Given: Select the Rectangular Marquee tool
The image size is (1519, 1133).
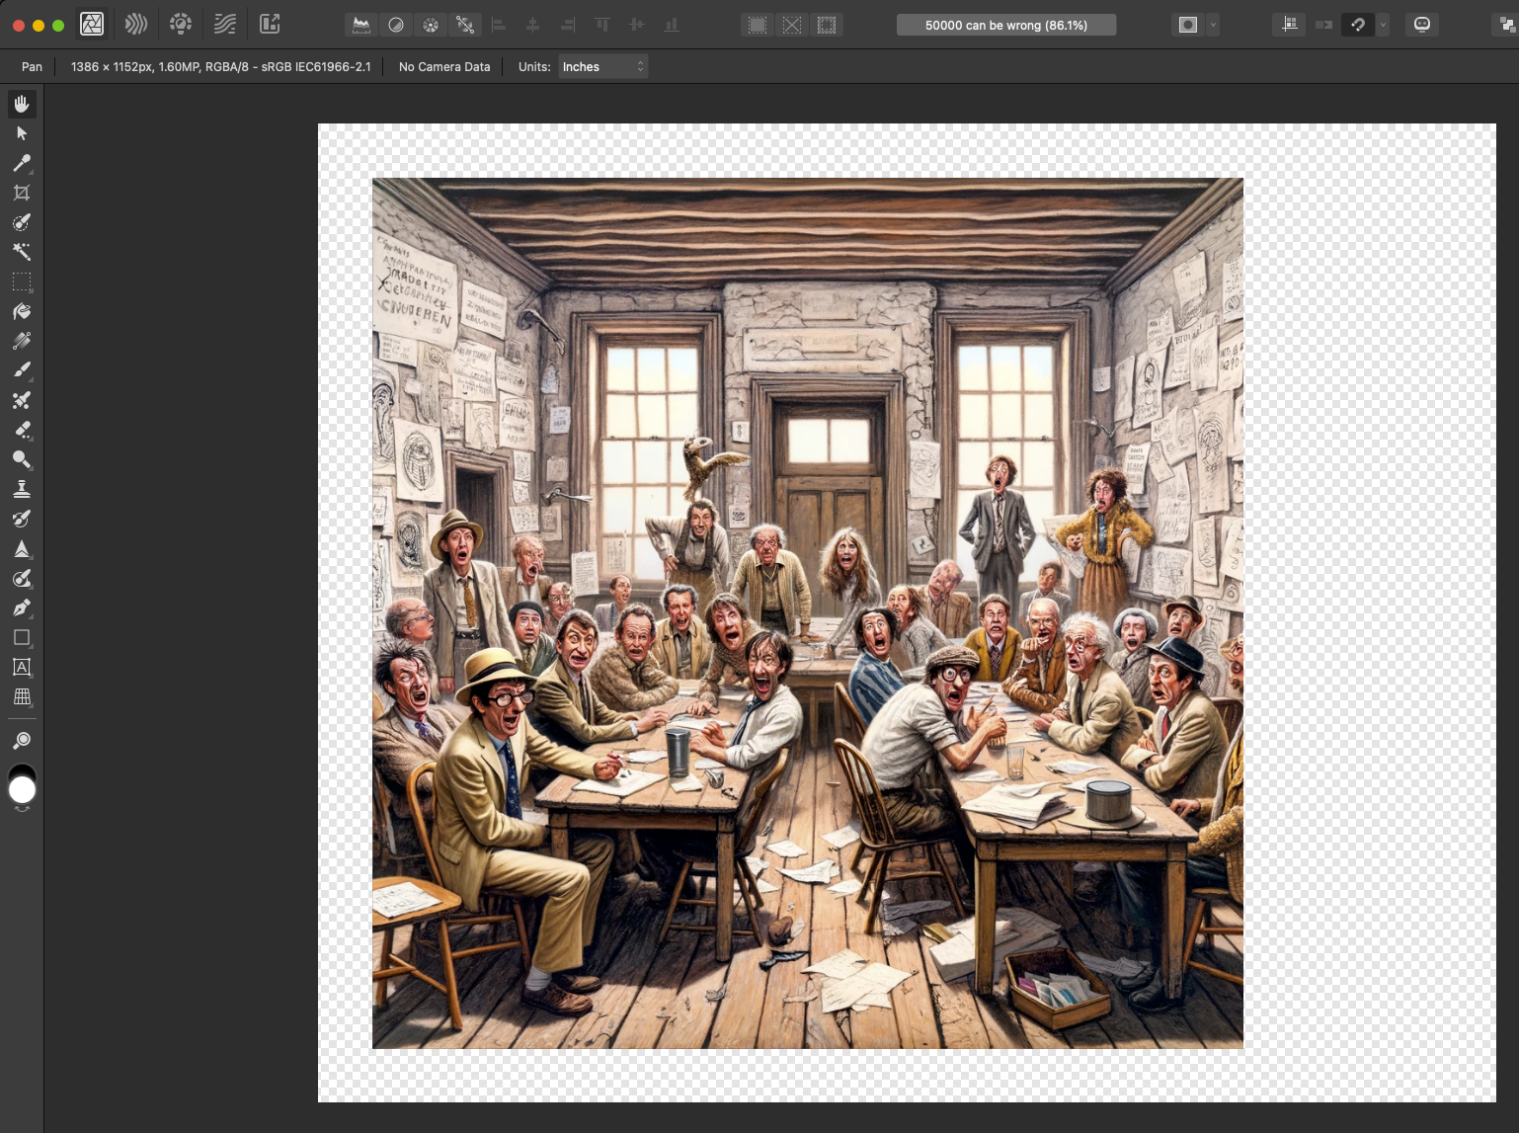Looking at the screenshot, I should pos(22,282).
